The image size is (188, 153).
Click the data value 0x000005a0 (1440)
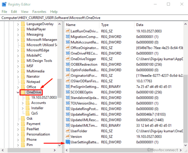(x=150, y=120)
